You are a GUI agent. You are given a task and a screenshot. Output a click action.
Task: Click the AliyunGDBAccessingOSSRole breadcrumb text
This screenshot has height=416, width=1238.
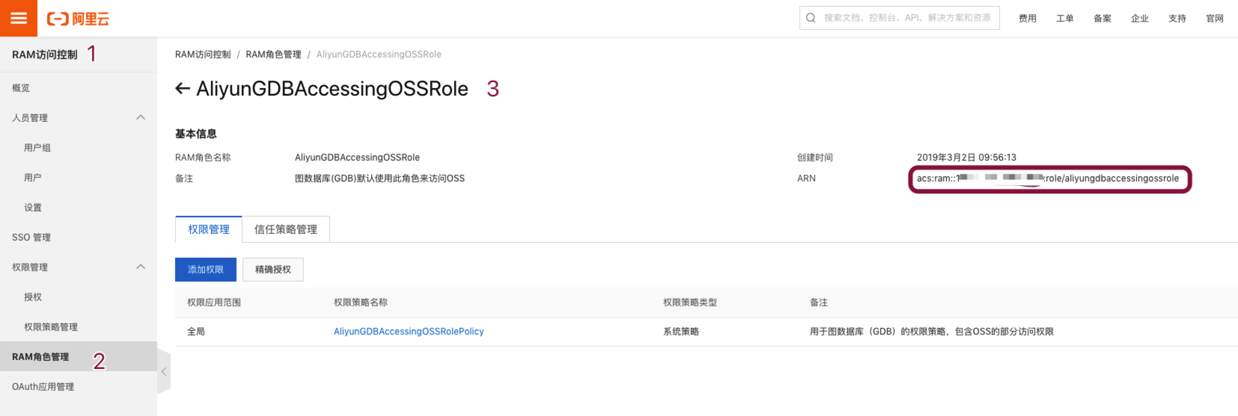coord(379,54)
